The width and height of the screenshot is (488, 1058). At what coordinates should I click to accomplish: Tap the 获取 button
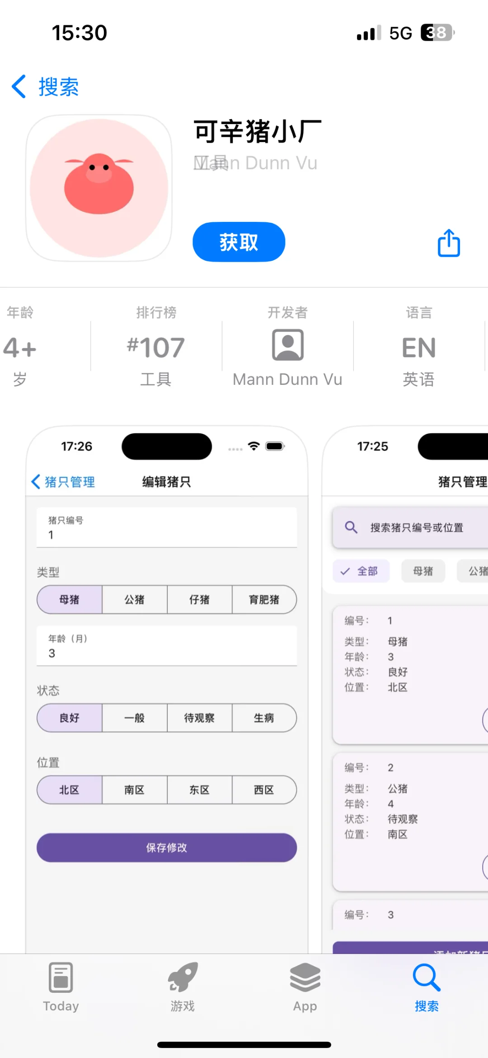(239, 242)
